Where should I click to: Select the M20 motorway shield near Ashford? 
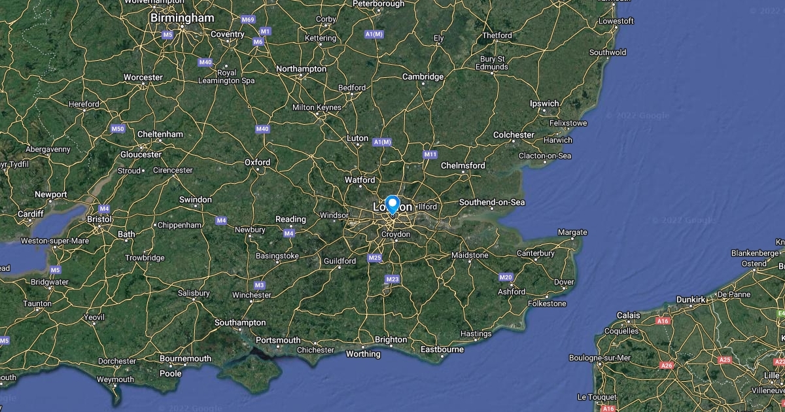pos(506,277)
